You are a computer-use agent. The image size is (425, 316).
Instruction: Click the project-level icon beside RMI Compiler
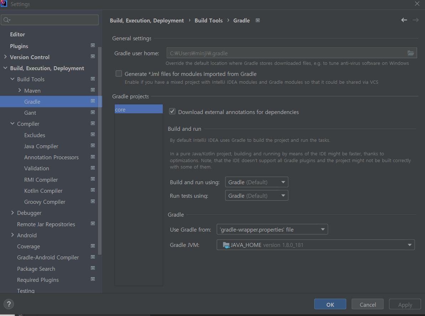click(x=93, y=179)
